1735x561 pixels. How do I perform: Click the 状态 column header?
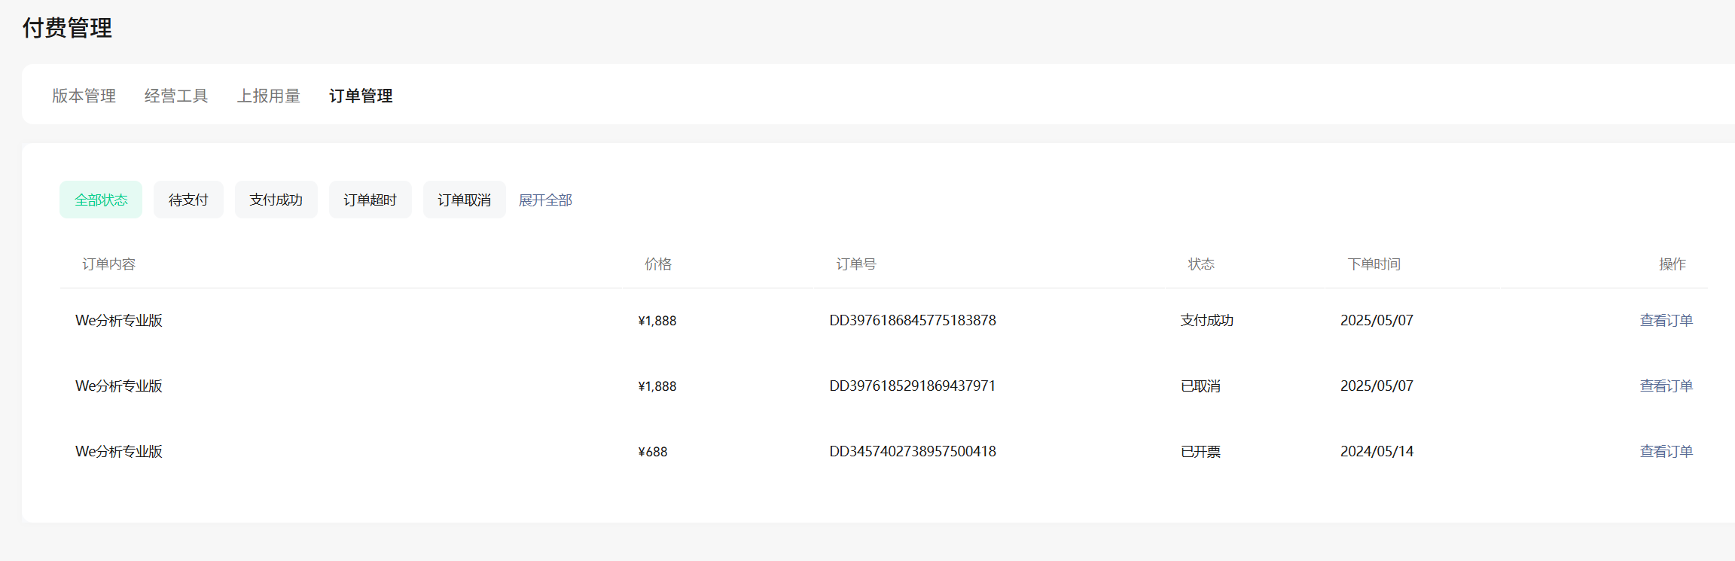point(1201,264)
